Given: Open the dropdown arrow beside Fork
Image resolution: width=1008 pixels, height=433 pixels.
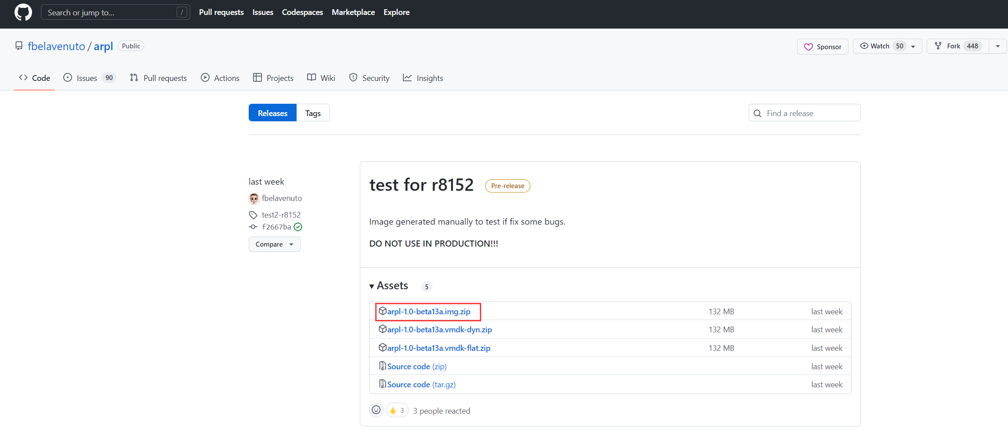Looking at the screenshot, I should pyautogui.click(x=998, y=46).
